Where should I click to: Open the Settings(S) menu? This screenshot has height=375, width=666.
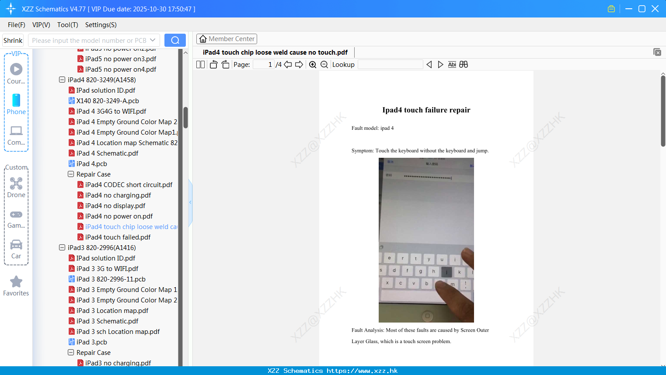[101, 25]
